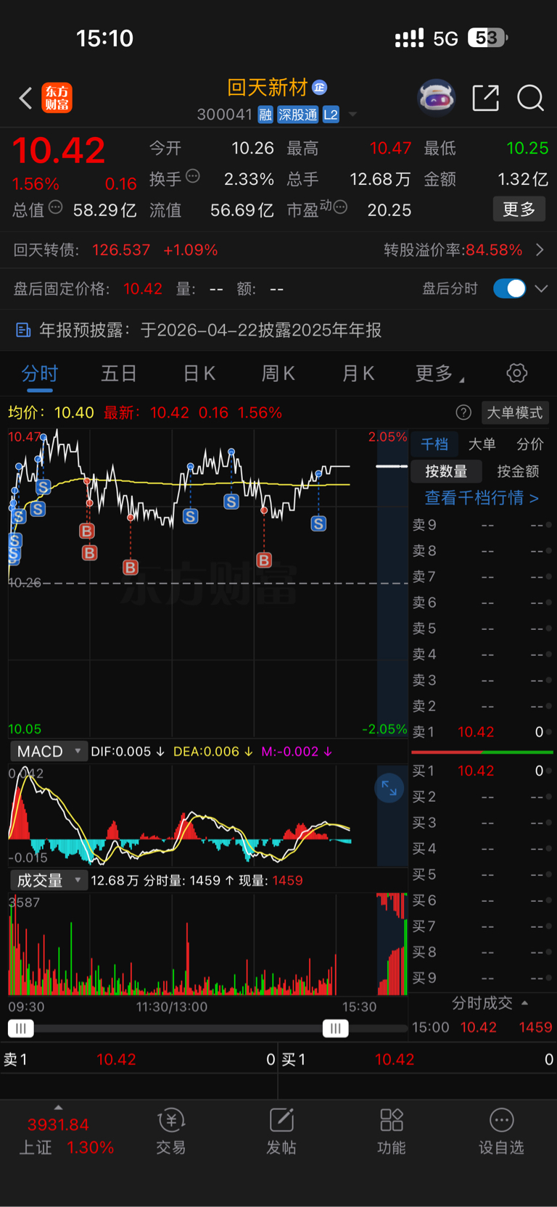Expand the index bar up arrow
The height and width of the screenshot is (1207, 557).
(x=58, y=1107)
